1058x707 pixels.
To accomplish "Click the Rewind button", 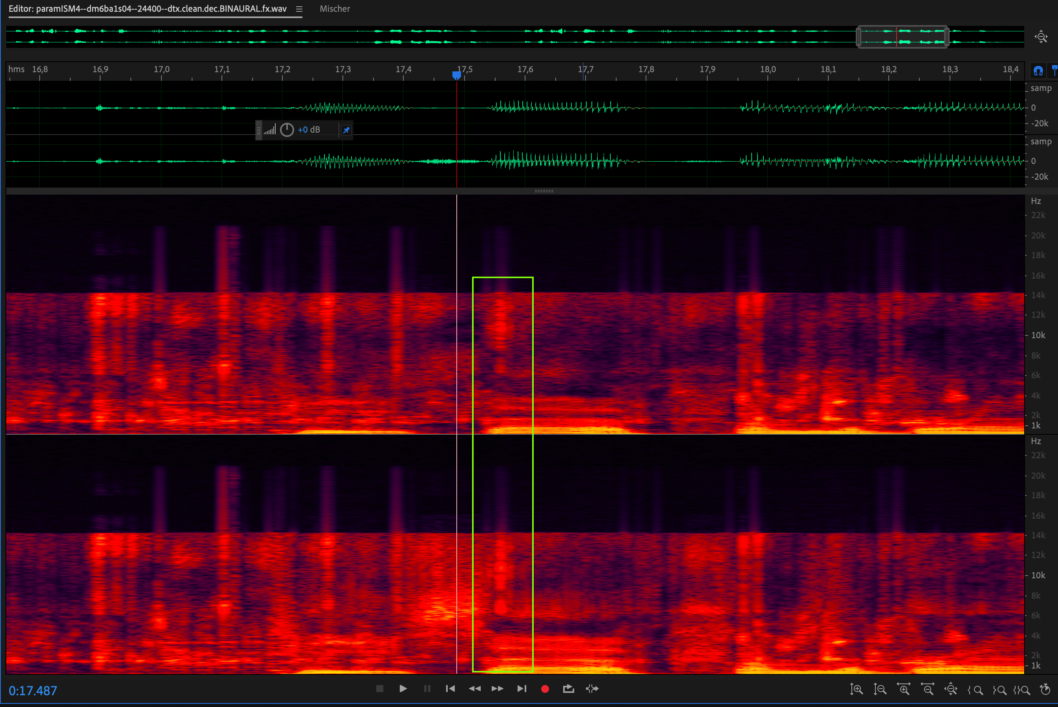I will [474, 689].
